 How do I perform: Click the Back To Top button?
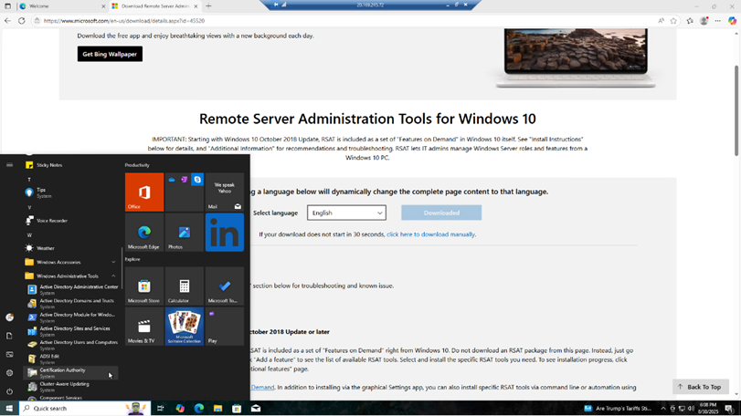click(x=700, y=387)
